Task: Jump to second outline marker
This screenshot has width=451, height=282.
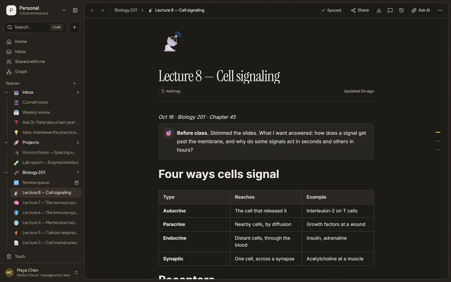Action: [x=438, y=141]
